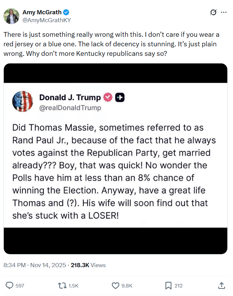Click the reply speech bubble icon
Viewport: 233px width, 296px height.
(10, 286)
